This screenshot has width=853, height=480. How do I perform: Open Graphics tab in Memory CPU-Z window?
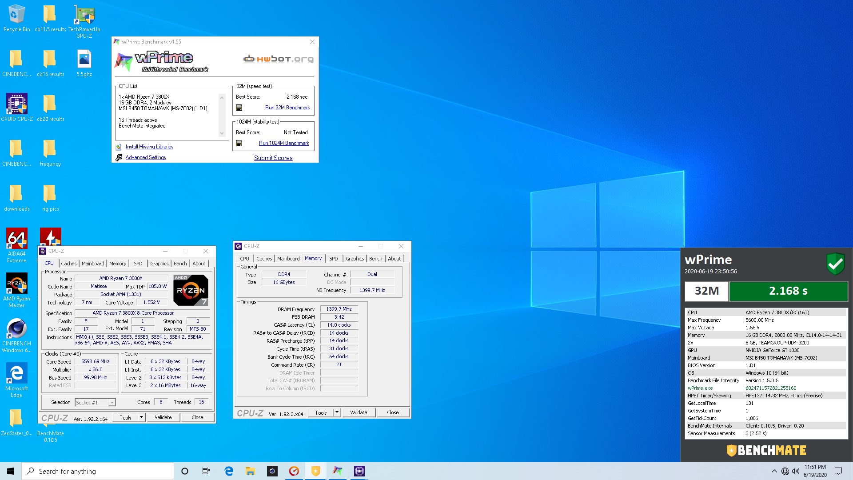point(355,259)
